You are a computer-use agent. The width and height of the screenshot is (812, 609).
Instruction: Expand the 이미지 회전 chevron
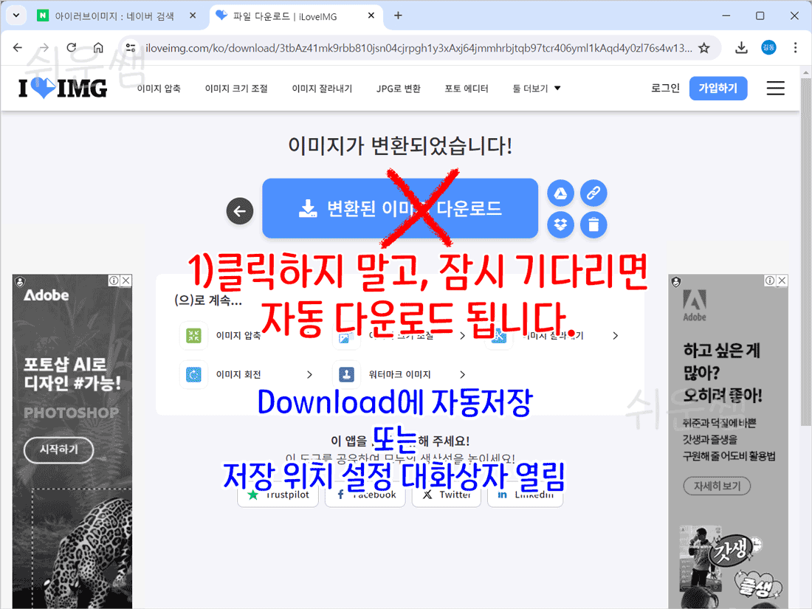pyautogui.click(x=309, y=374)
